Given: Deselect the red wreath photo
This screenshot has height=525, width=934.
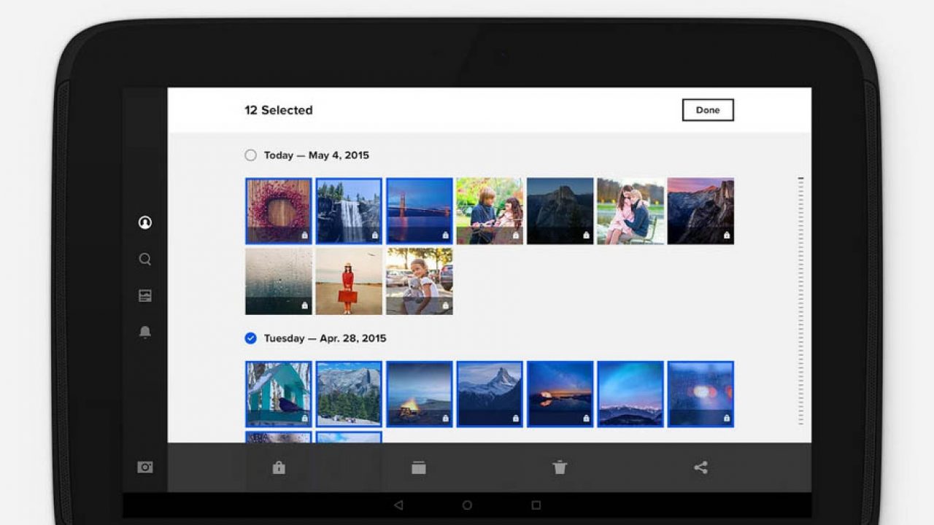Looking at the screenshot, I should (x=279, y=211).
